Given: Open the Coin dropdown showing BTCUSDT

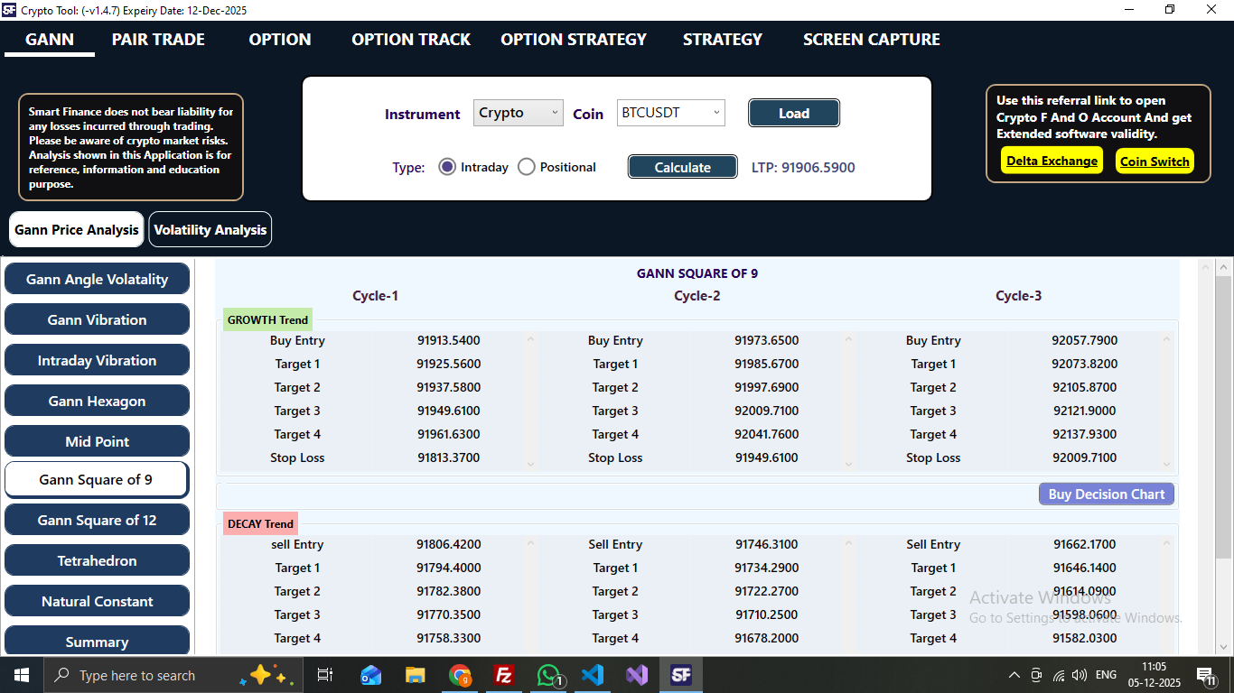Looking at the screenshot, I should point(670,112).
